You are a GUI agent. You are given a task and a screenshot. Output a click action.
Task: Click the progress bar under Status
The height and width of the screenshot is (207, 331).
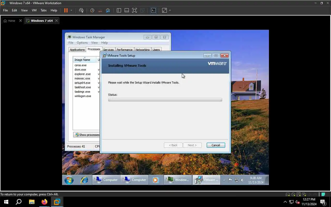(165, 100)
